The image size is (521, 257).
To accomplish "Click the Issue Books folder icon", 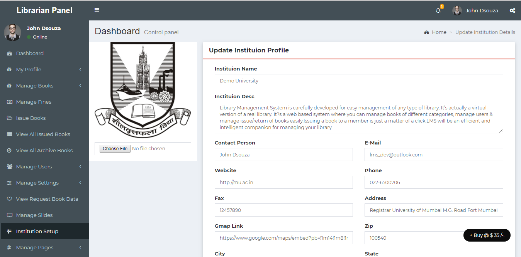I will point(10,118).
